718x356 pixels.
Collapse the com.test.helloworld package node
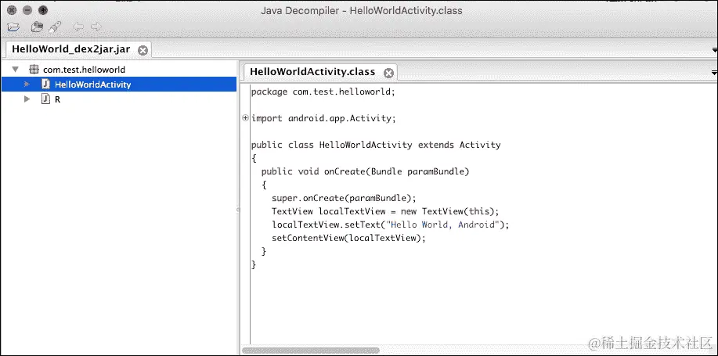(x=16, y=70)
